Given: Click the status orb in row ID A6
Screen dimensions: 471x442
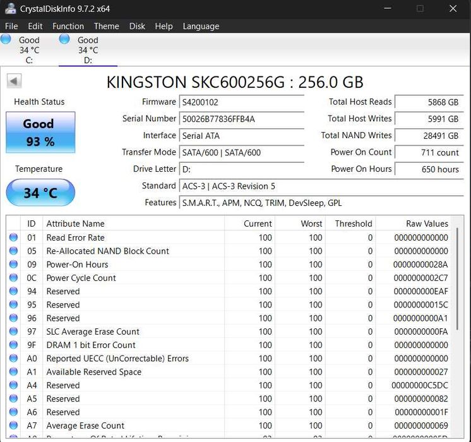Looking at the screenshot, I should click(x=13, y=412).
